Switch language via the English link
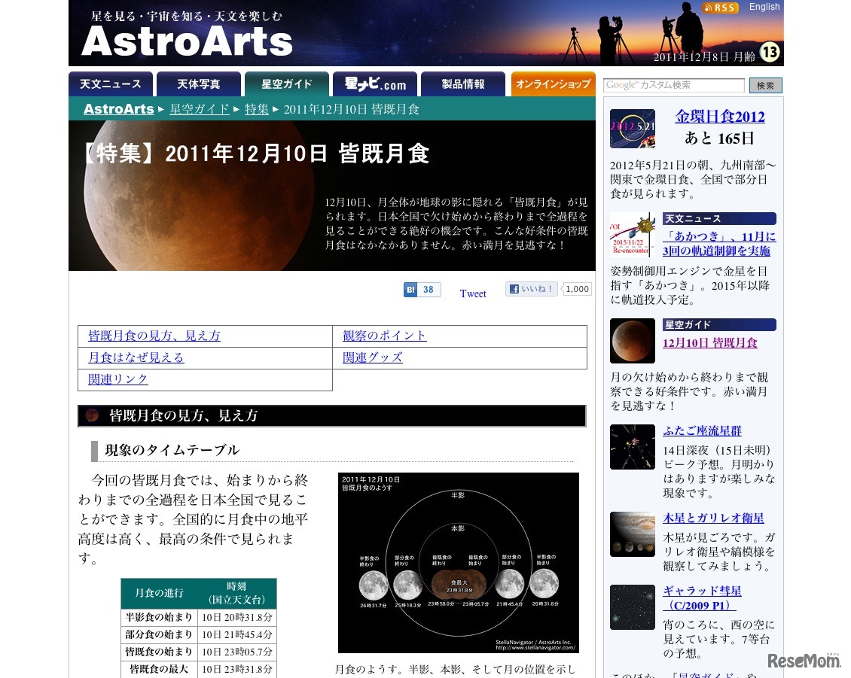Viewport: 851px width, 678px height. point(764,7)
